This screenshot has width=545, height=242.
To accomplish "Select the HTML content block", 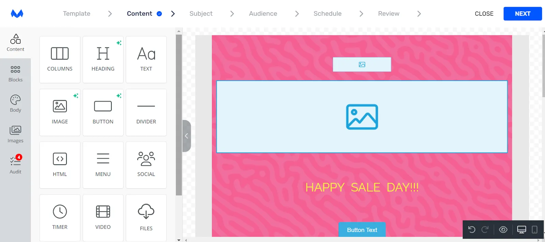I will [x=60, y=165].
